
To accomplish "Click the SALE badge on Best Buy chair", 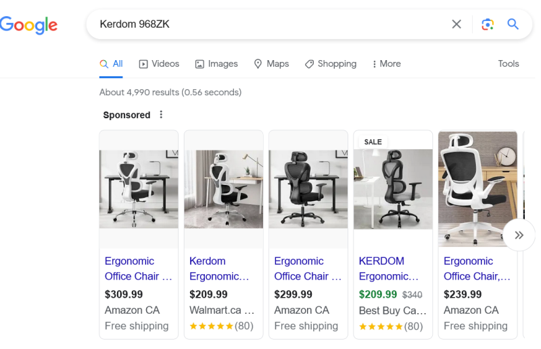I will pos(373,142).
